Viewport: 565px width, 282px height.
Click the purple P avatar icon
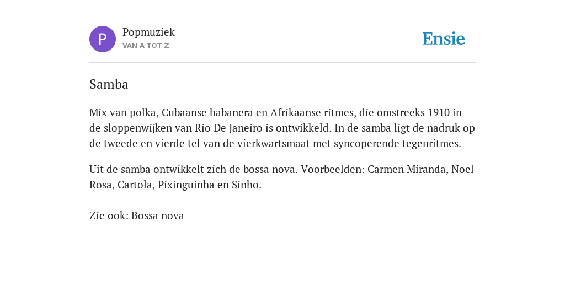[x=102, y=39]
